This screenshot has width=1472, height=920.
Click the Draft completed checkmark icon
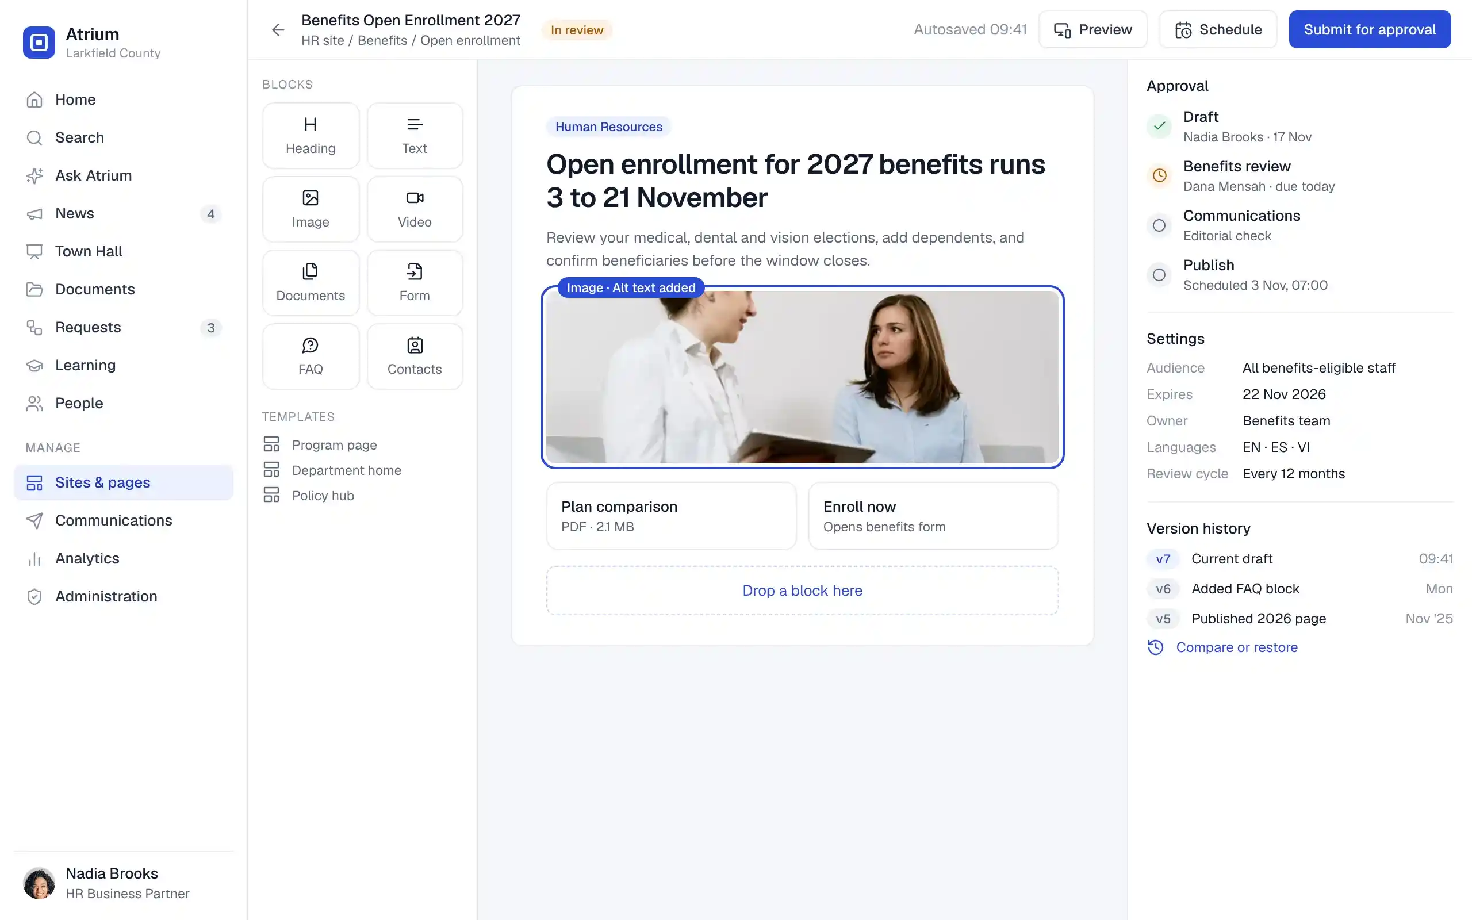(1159, 126)
